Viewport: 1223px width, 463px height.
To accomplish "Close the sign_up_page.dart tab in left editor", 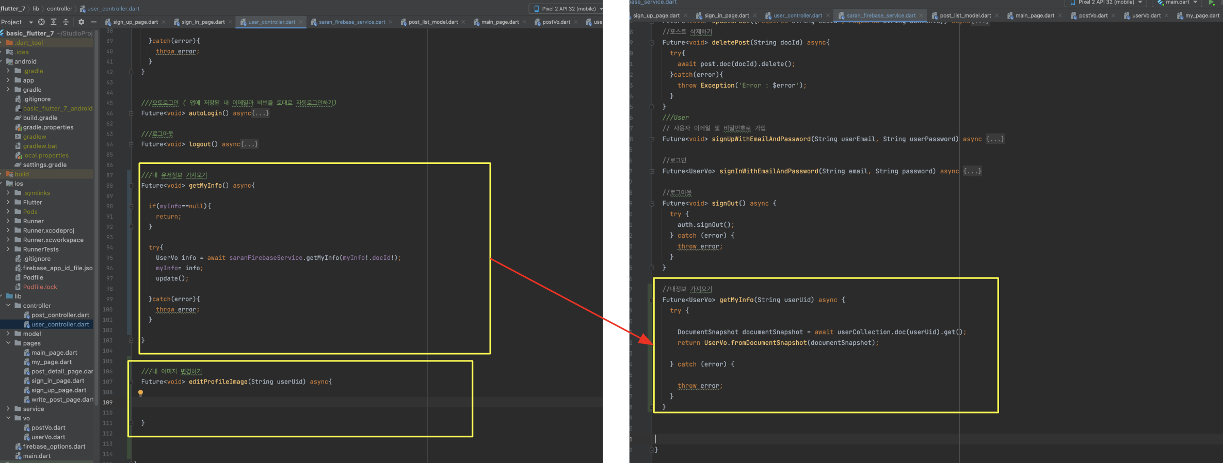I will [x=164, y=22].
